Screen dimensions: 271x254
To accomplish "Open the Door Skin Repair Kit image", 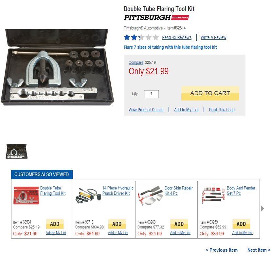I will pyautogui.click(x=150, y=196).
